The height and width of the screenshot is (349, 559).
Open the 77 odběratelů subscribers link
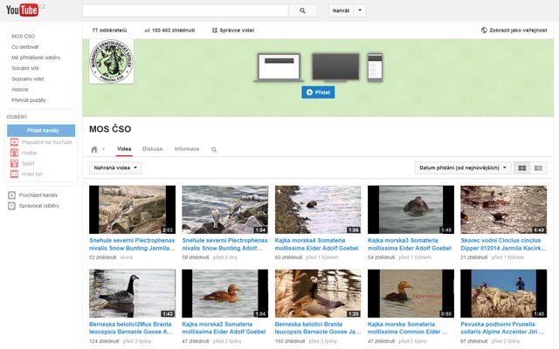[x=109, y=31]
